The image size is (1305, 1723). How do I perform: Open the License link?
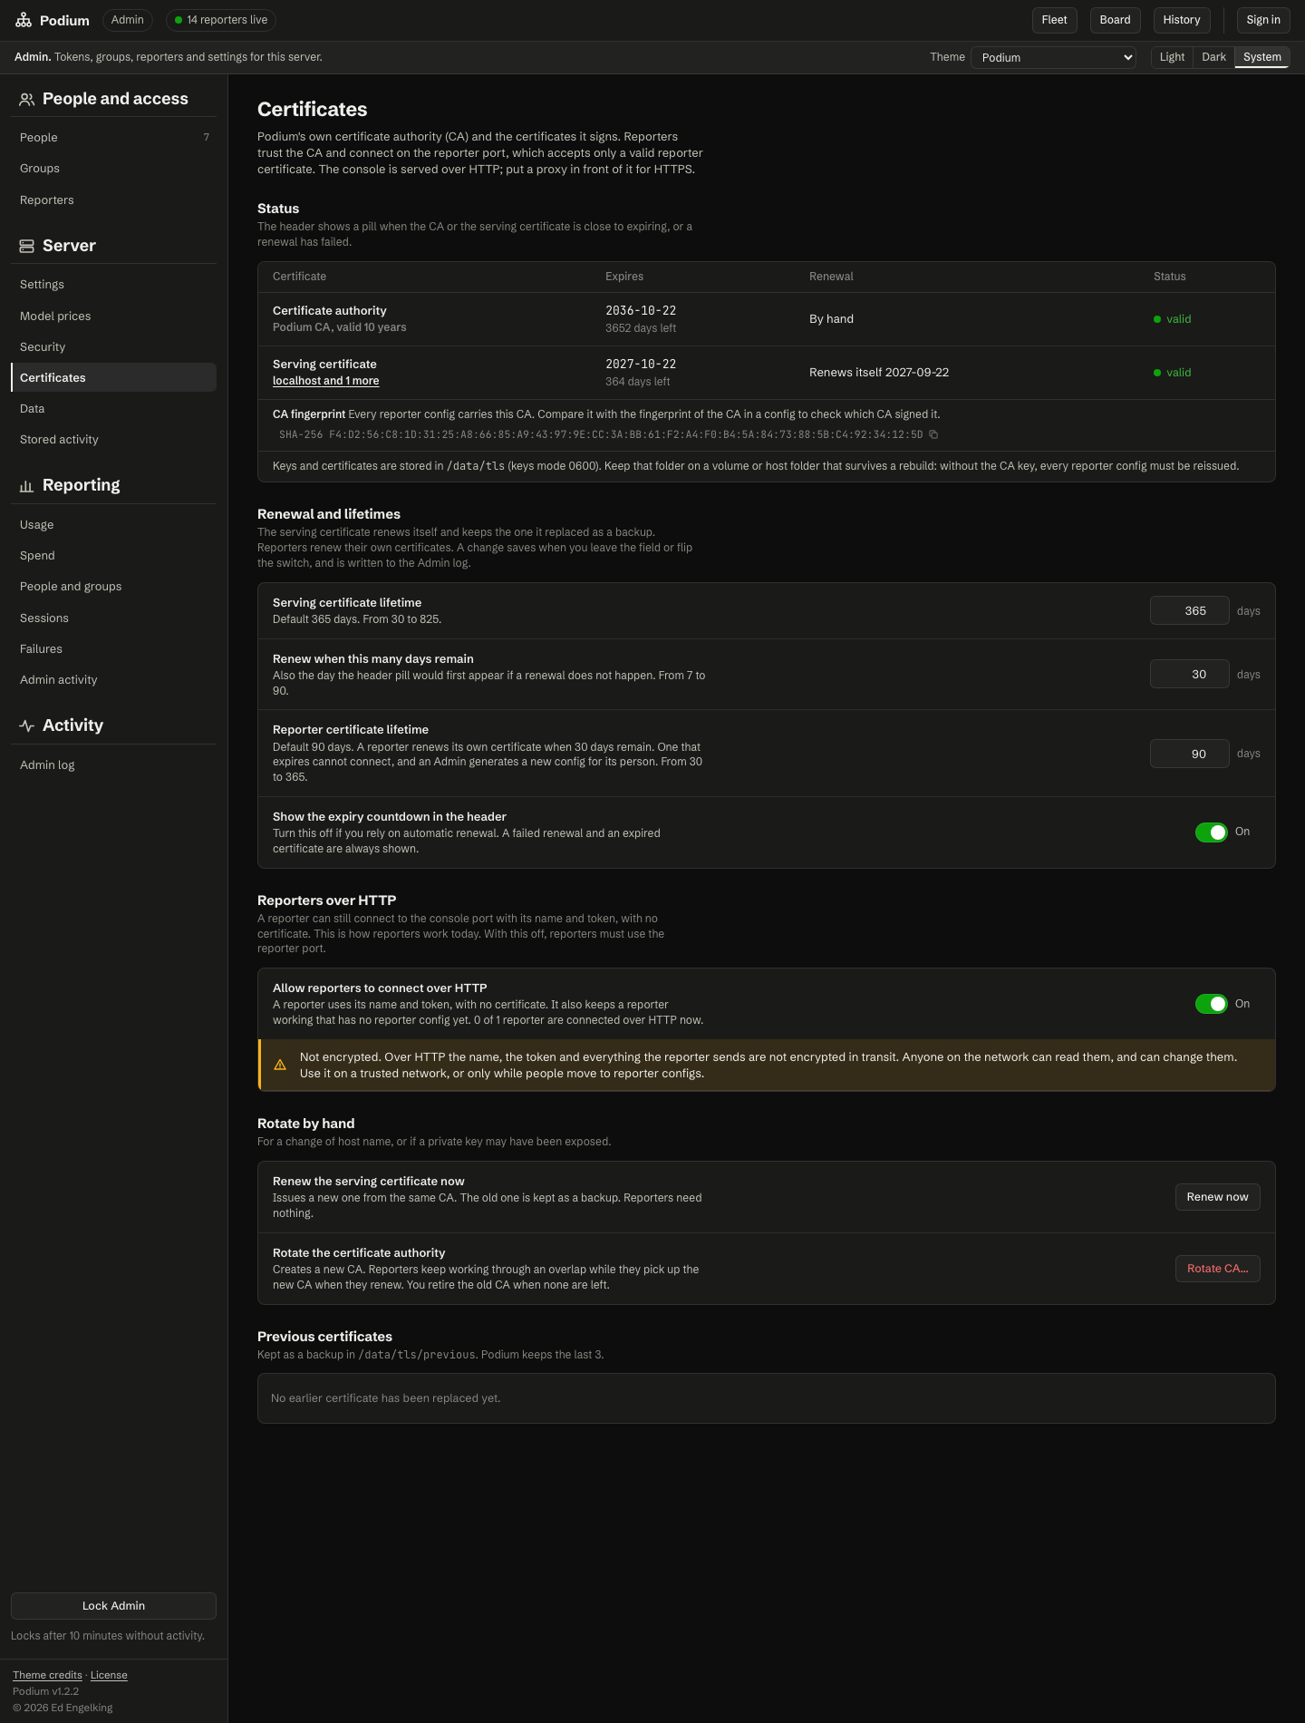109,1675
